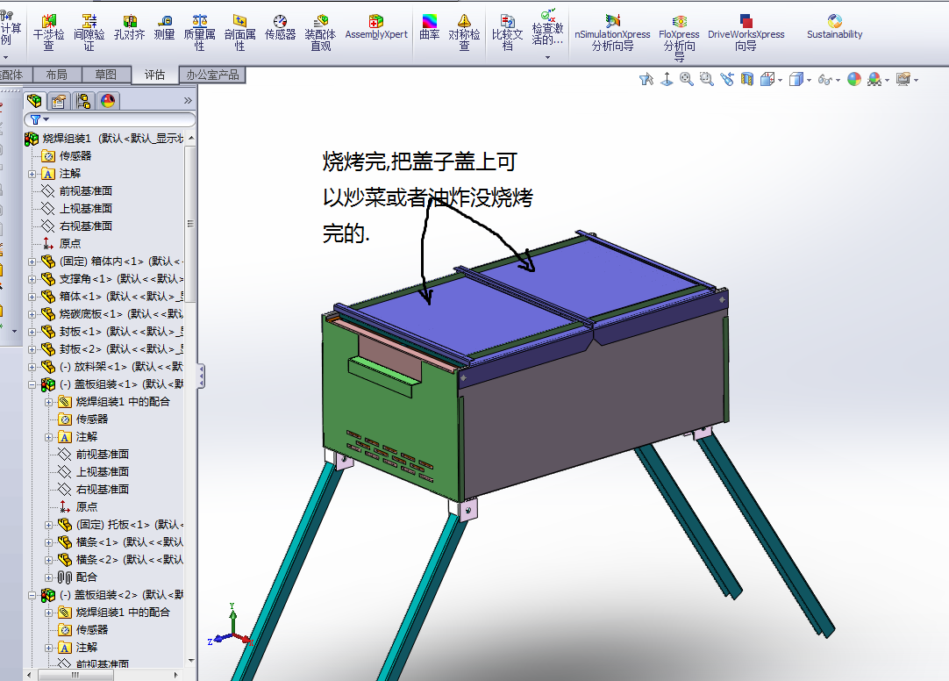Image resolution: width=949 pixels, height=681 pixels.
Task: Open 比较文档 compare documents
Action: click(507, 32)
